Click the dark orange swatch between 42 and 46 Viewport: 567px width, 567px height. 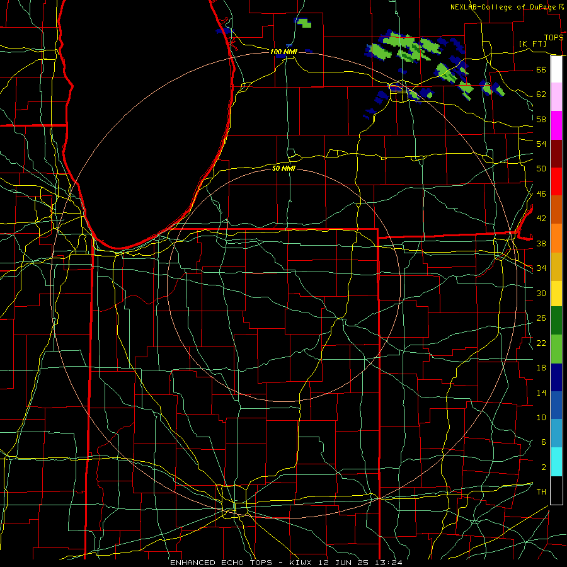click(556, 209)
